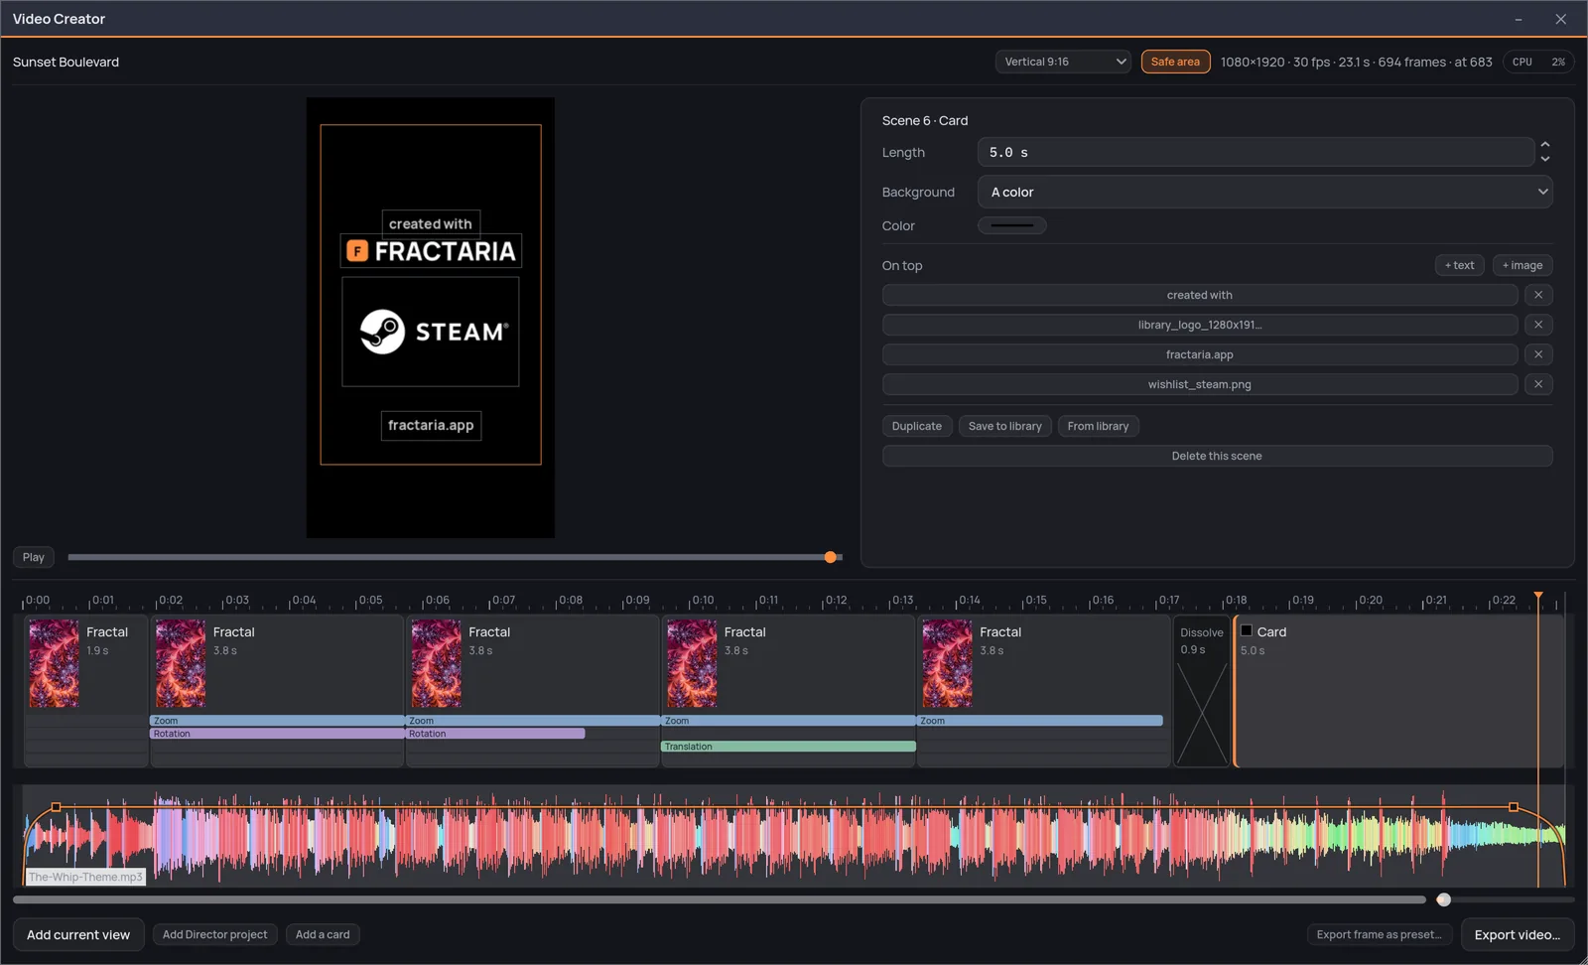
Task: Duplicate the current scene
Action: [x=917, y=426]
